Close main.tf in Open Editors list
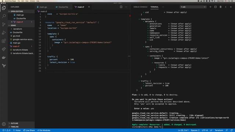The height and width of the screenshot is (132, 235). (12, 22)
